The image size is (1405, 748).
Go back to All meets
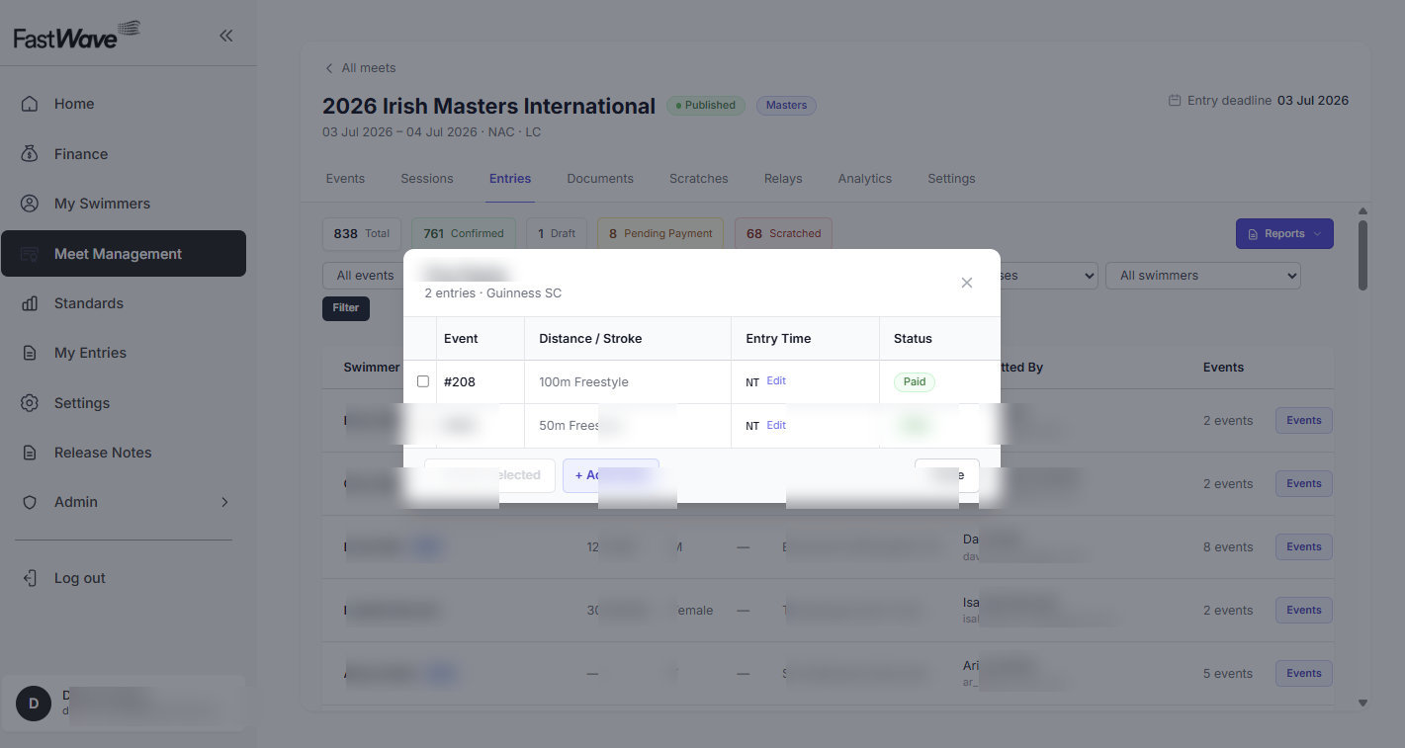pos(361,68)
